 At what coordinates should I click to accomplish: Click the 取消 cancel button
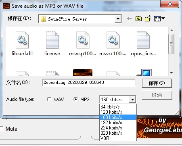[157, 95]
